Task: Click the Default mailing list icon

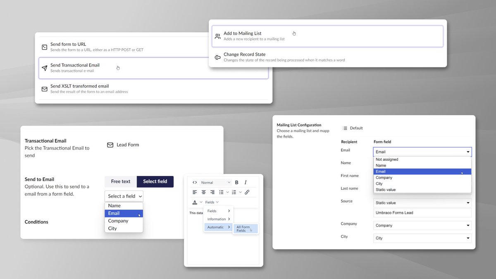Action: coord(345,128)
